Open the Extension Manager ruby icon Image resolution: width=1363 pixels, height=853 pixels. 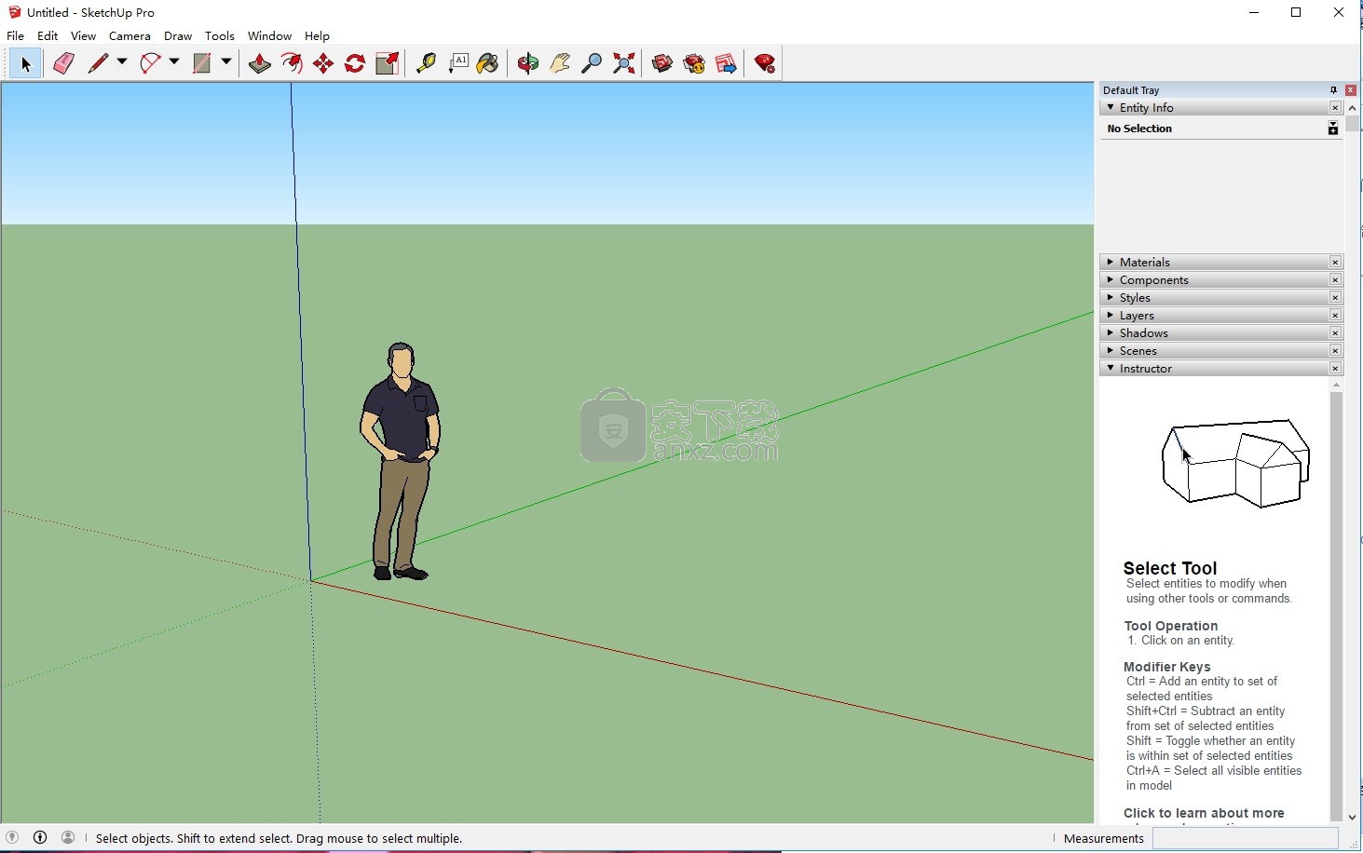pos(765,63)
